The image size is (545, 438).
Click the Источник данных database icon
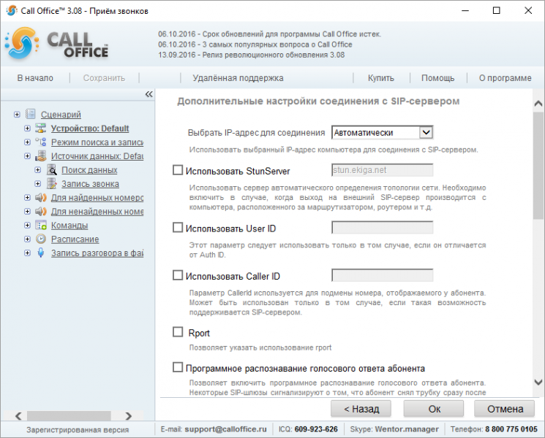coord(41,156)
